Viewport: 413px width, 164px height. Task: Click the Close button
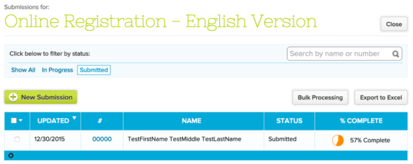394,24
